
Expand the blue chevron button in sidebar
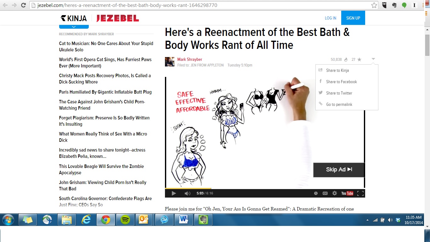[74, 26]
